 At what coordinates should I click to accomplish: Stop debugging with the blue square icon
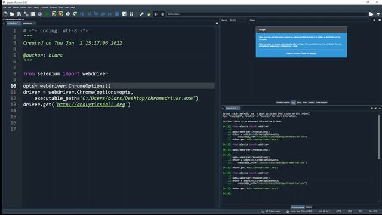point(117,14)
